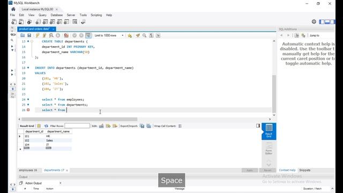
Task: Toggle left sidebar panel visibility
Action: [322, 21]
